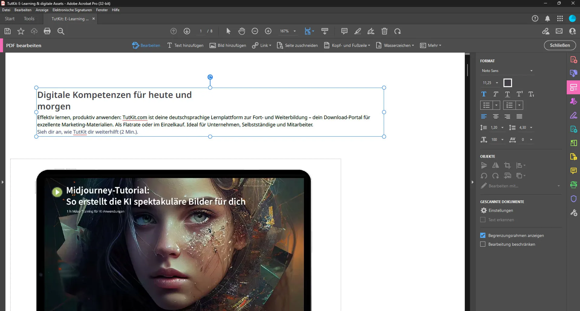Viewport: 580px width, 311px height.
Task: Select Text hinzufügen tool
Action: tap(185, 45)
